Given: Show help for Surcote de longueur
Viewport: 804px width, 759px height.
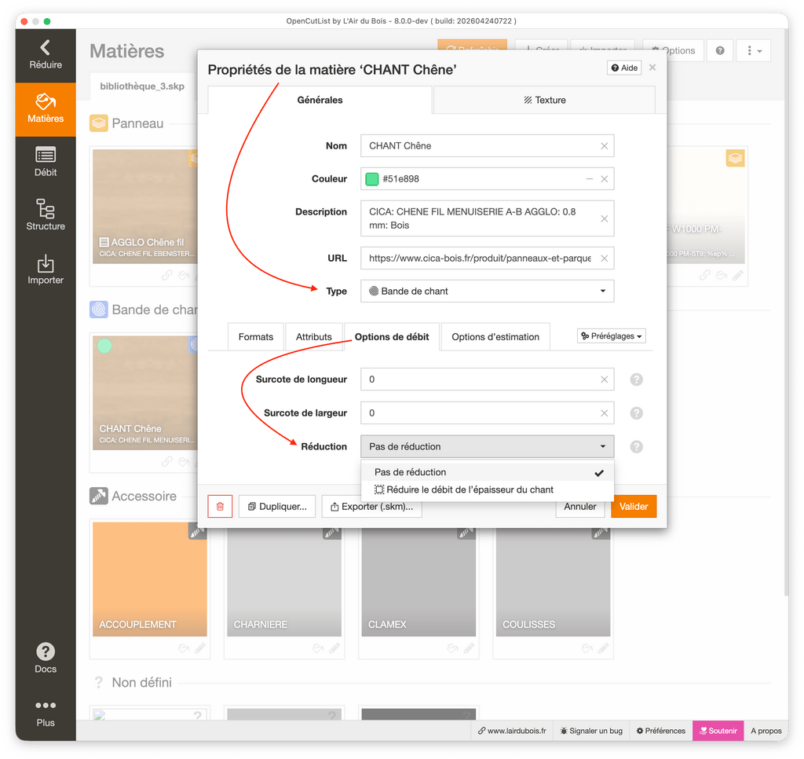Looking at the screenshot, I should pyautogui.click(x=637, y=379).
